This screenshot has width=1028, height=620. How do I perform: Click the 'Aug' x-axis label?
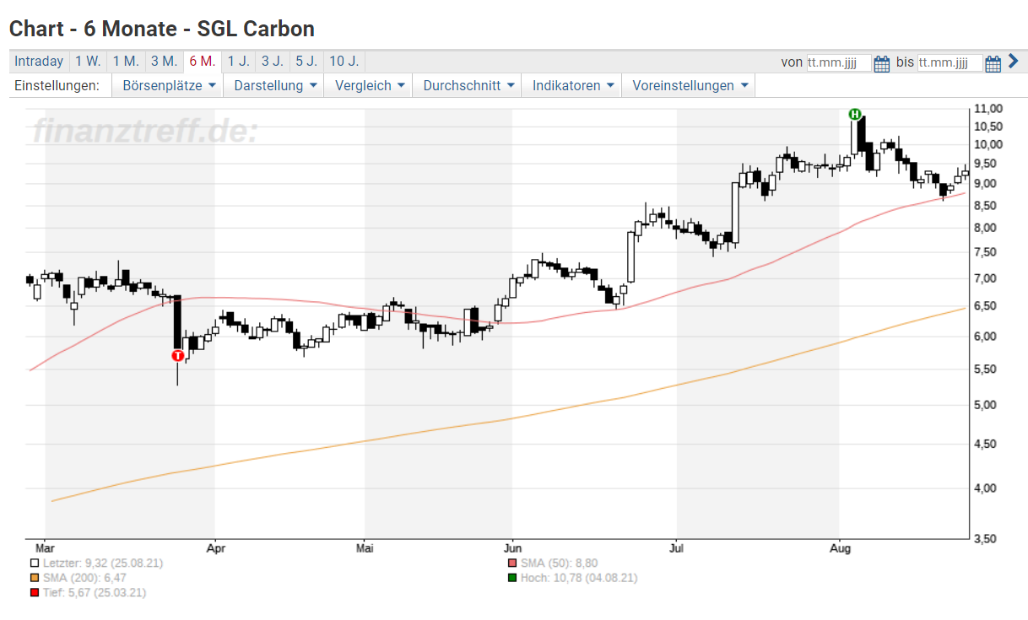(x=839, y=548)
